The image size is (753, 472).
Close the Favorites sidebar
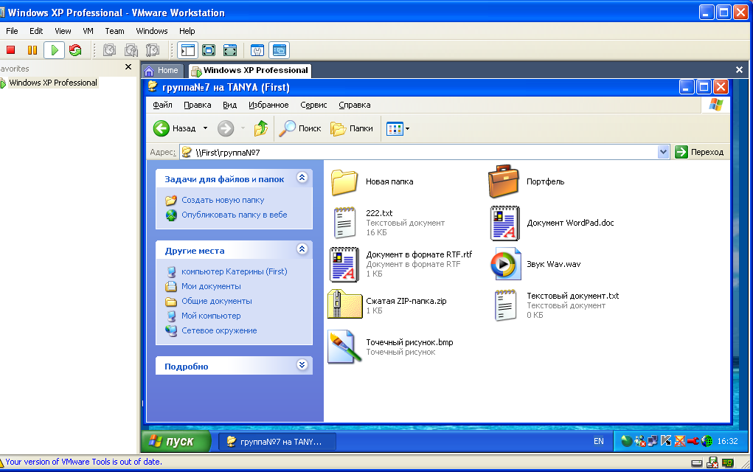pyautogui.click(x=128, y=67)
